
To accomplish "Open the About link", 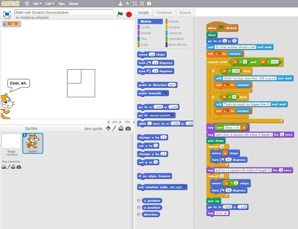I will tap(74, 4).
